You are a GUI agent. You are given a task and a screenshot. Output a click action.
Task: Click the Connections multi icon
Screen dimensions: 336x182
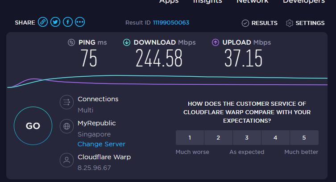(66, 102)
